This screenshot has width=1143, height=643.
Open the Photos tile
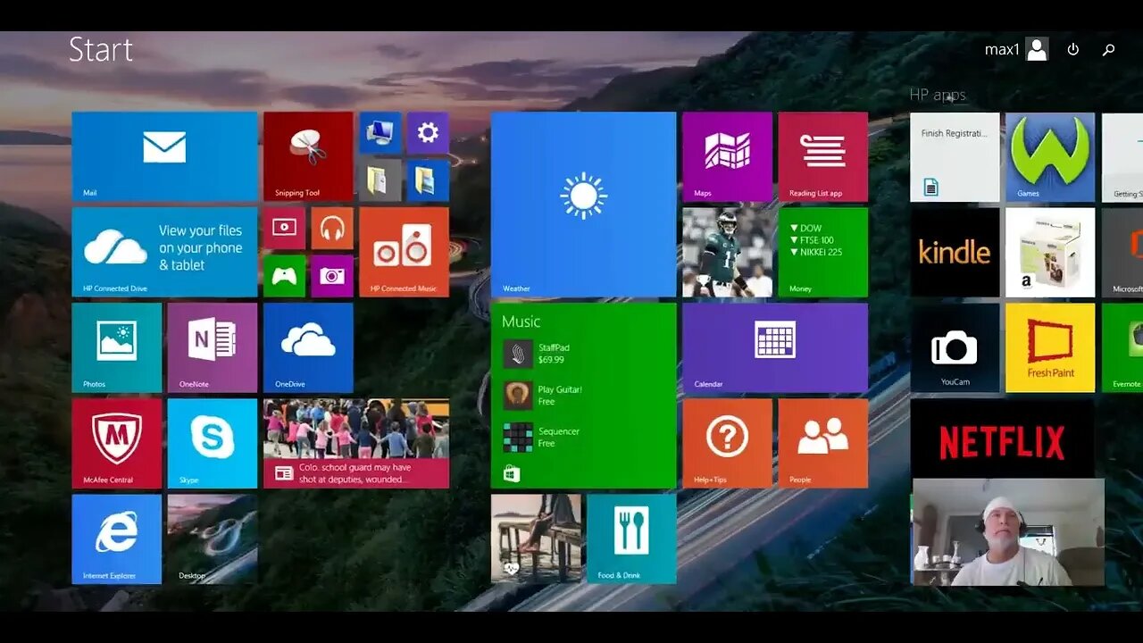click(x=116, y=347)
